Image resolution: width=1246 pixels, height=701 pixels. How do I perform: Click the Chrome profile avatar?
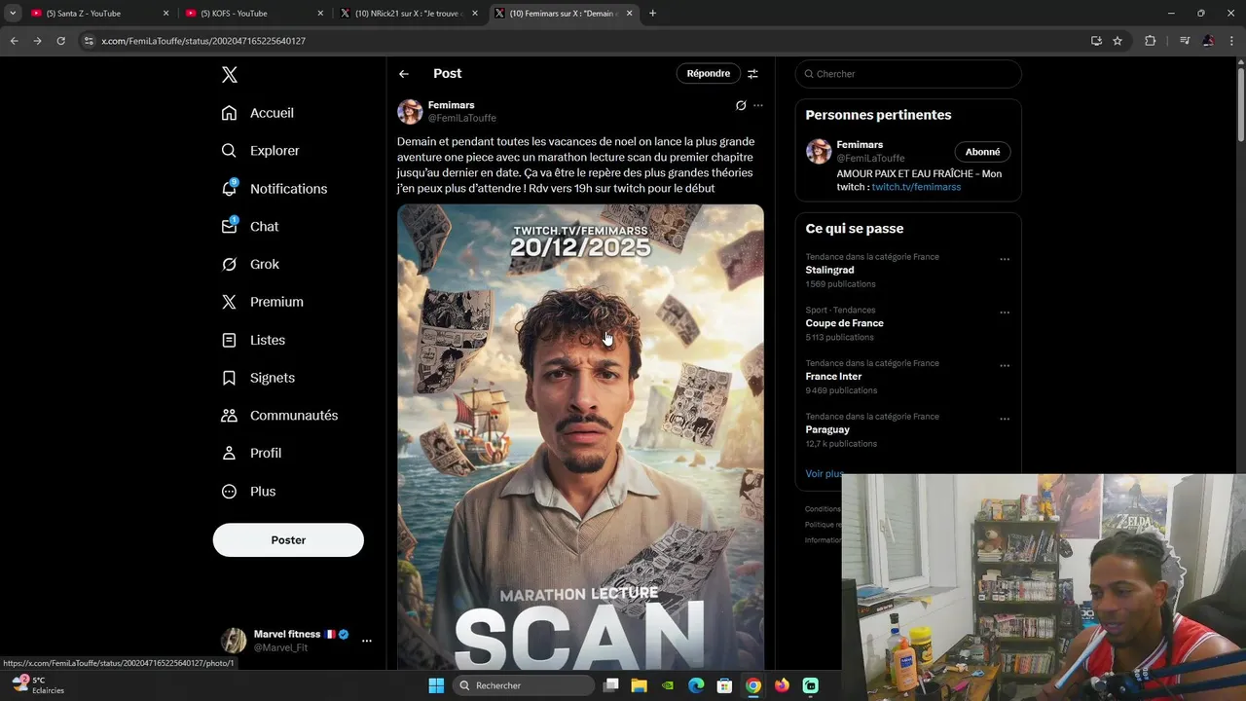[x=1208, y=41]
